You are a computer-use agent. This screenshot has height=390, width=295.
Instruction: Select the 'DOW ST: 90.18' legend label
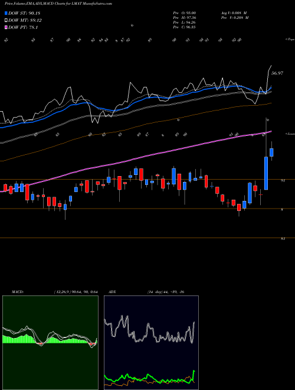tap(24, 13)
